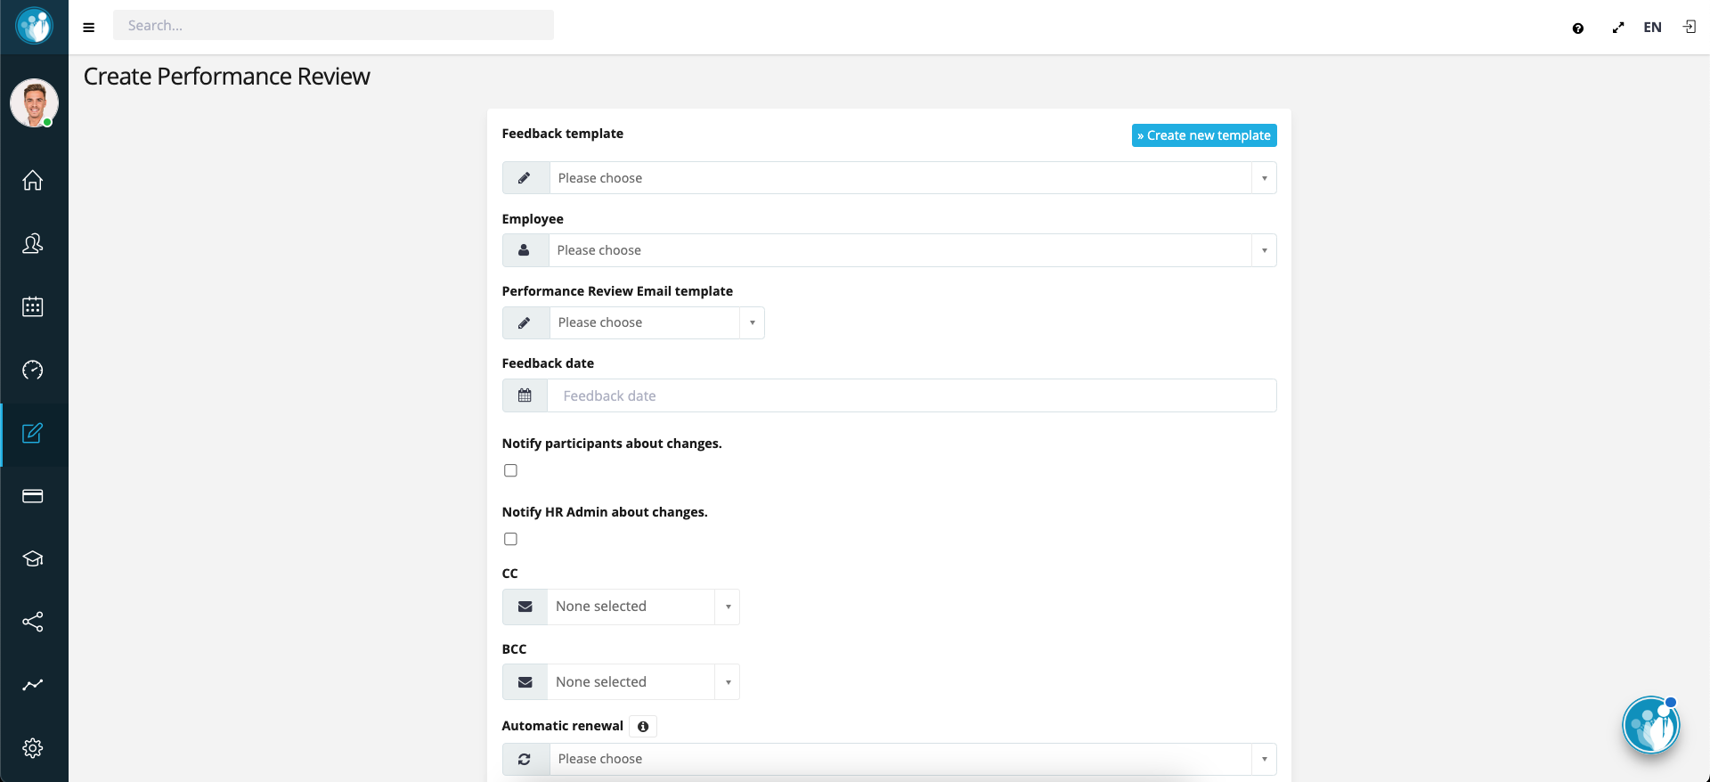1710x782 pixels.
Task: Switch language via EN menu
Action: pyautogui.click(x=1652, y=28)
